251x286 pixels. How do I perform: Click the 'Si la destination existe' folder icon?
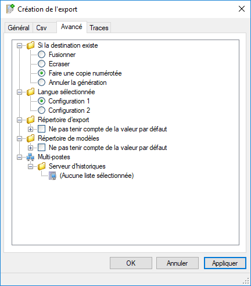tap(30, 45)
